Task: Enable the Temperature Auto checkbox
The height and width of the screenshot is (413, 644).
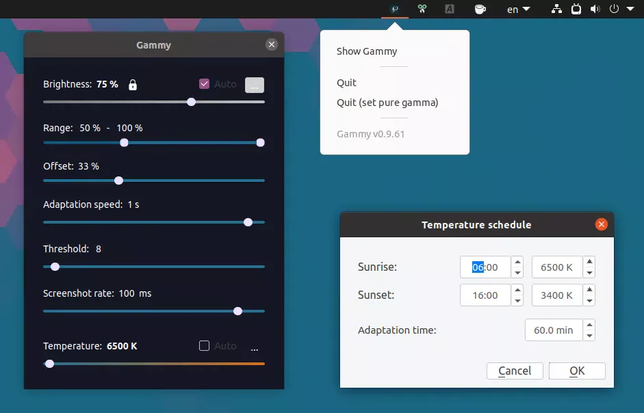Action: point(204,346)
